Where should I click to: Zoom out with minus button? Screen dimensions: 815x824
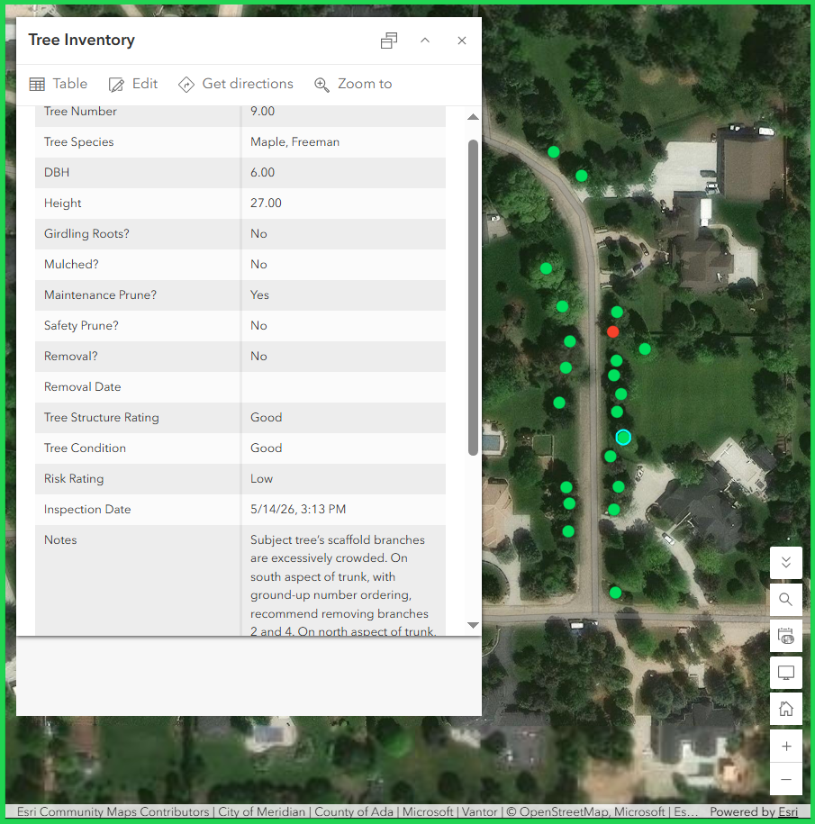(x=785, y=779)
